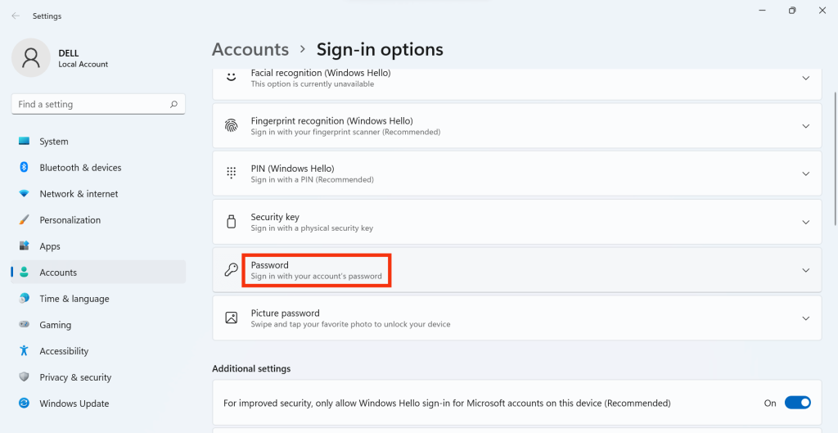Expand PIN (Windows Hello) chevron
This screenshot has width=838, height=433.
pos(805,174)
